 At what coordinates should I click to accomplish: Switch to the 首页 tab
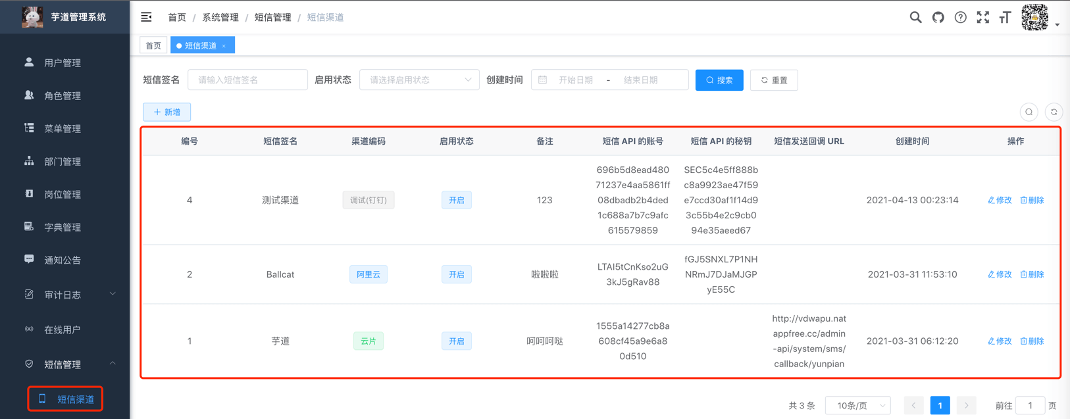[153, 46]
